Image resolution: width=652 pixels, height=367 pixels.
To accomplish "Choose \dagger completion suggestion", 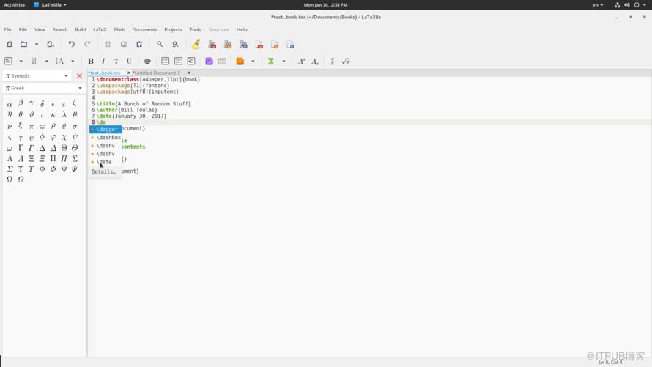I will coord(105,129).
